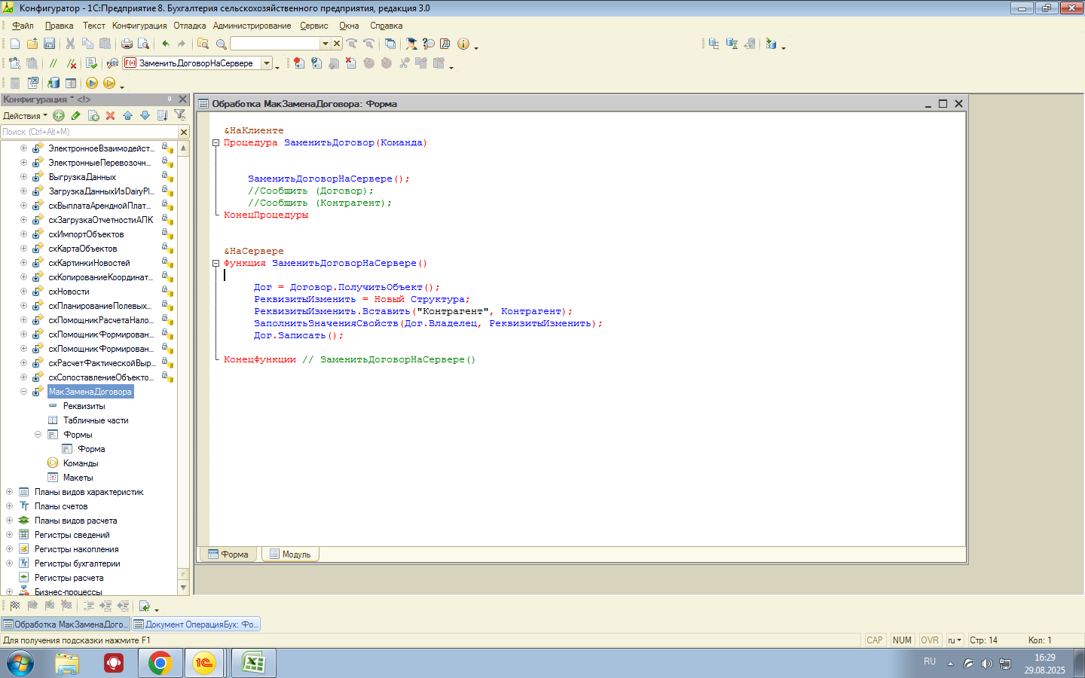Move item up with blue arrow

[x=127, y=115]
